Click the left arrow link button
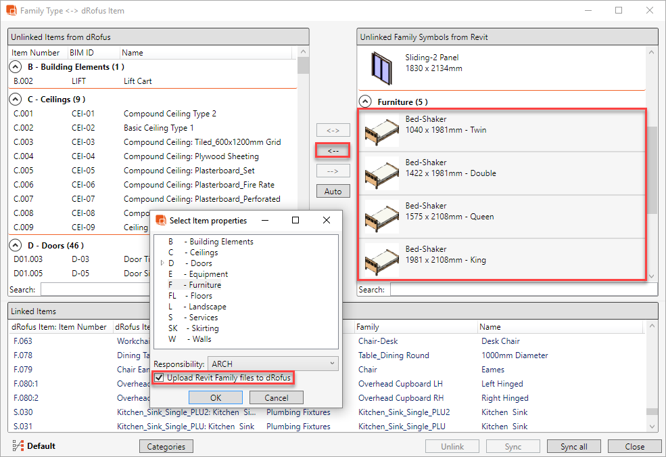The image size is (666, 457). tap(333, 150)
